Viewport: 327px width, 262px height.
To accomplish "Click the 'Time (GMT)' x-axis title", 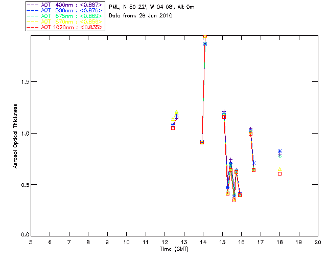I will pyautogui.click(x=174, y=249).
